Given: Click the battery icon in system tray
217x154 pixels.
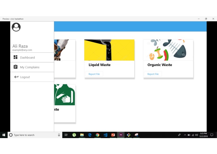Looking at the screenshot, I should tap(189, 135).
